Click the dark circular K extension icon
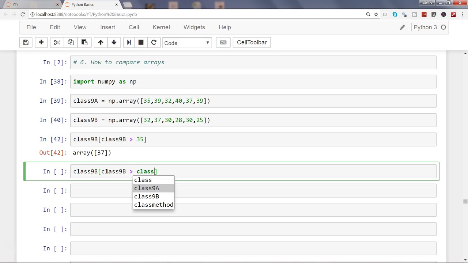This screenshot has height=263, width=468. tap(444, 14)
